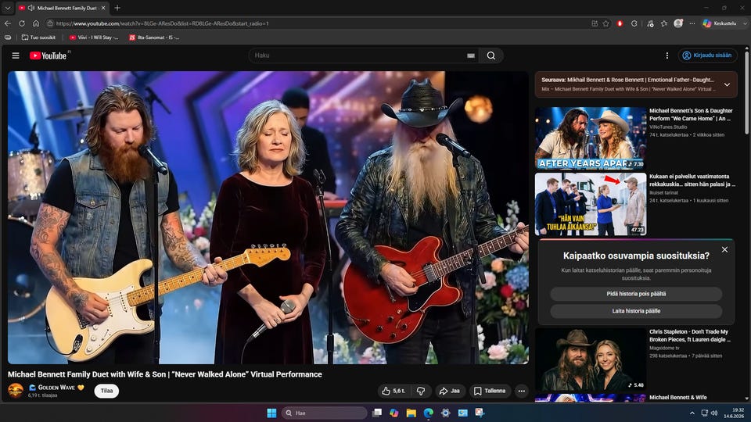Choose Pidä historia pois päältä
The image size is (751, 422).
635,294
